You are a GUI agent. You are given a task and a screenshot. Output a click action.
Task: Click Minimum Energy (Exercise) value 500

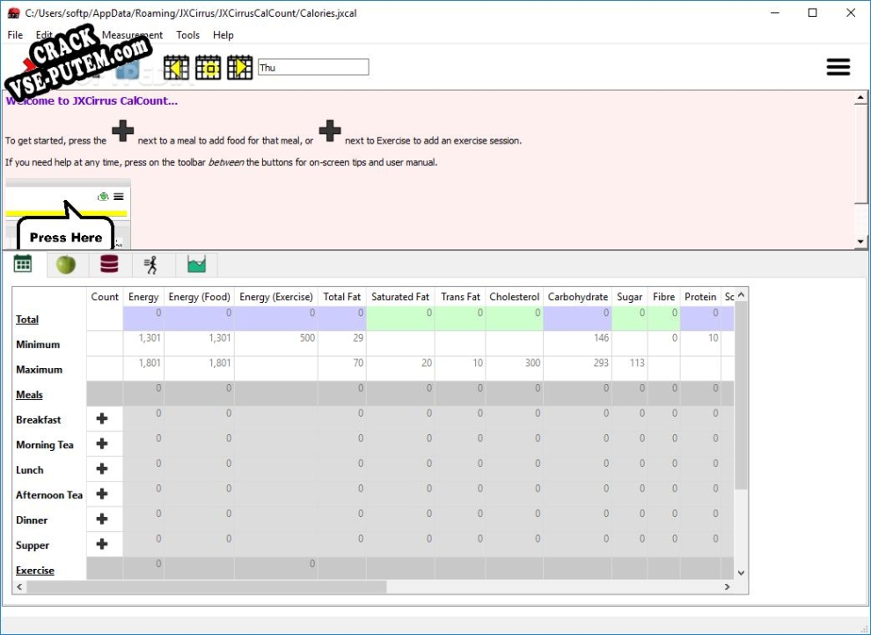[x=307, y=337]
